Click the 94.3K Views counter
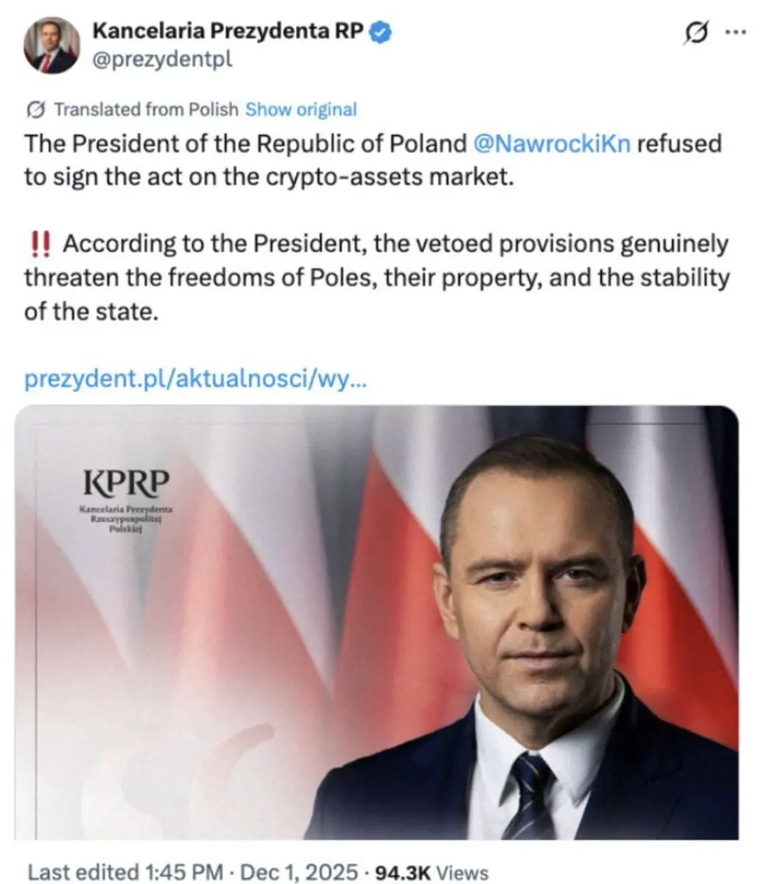The height and width of the screenshot is (884, 783). (431, 872)
